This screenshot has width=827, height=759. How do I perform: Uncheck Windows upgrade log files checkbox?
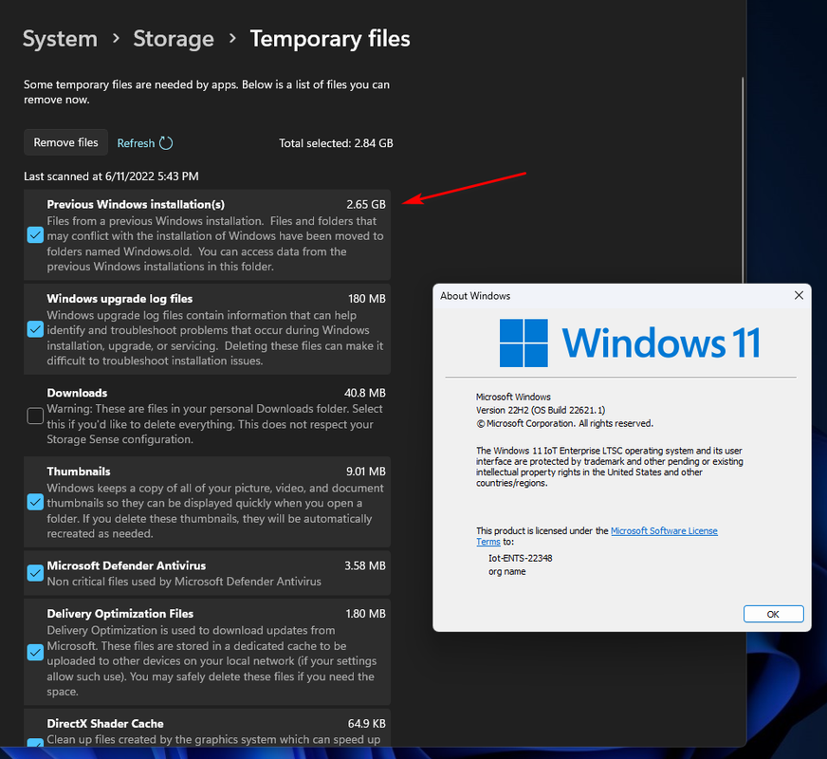(35, 329)
